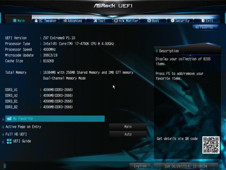This screenshot has width=226, height=170.
Task: Select the Full HD UEFI label
Action: tap(16, 134)
